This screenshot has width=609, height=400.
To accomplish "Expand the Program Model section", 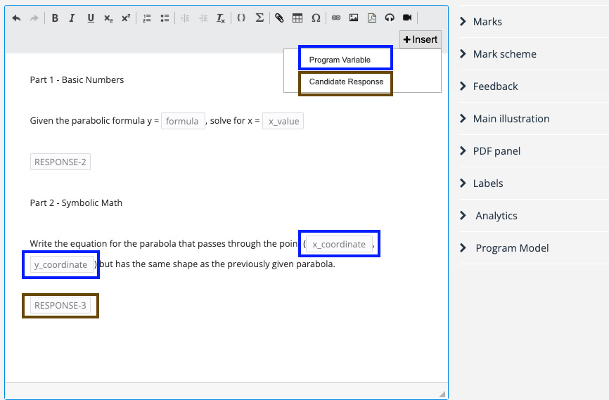I will pos(512,248).
